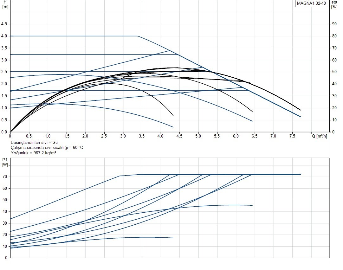Select the 'Basınçlandırılan sıvı = Su' text line
This screenshot has width=343, height=270.
click(x=34, y=142)
